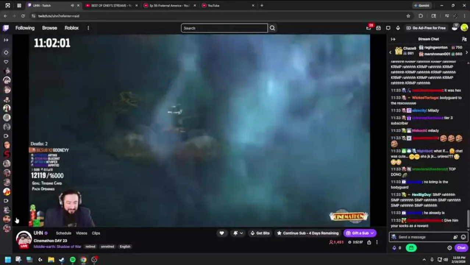Open the chat community users icon
Viewport: 470px width, 265px height.
(x=464, y=39)
